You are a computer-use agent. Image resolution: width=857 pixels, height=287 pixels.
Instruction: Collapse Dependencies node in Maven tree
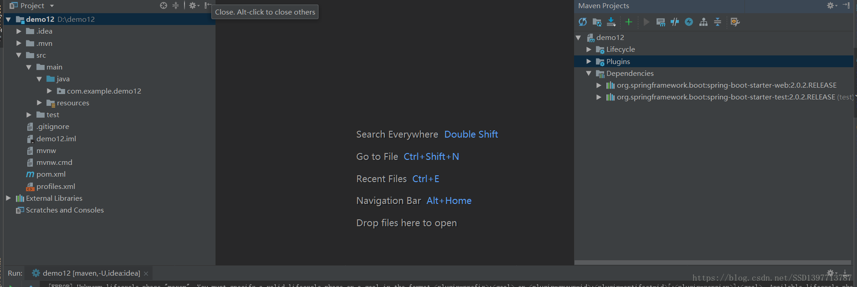tap(589, 73)
